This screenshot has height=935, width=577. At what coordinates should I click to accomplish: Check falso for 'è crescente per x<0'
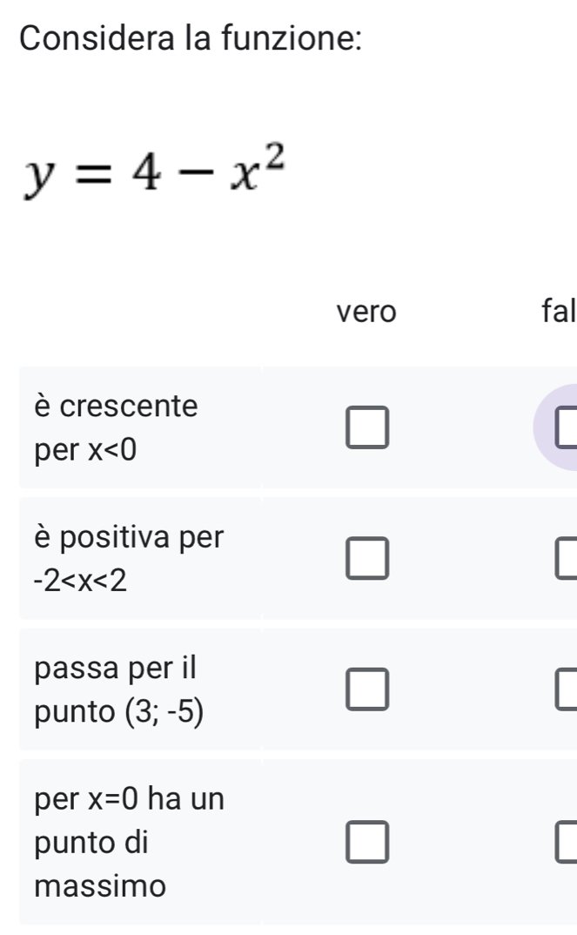(566, 427)
